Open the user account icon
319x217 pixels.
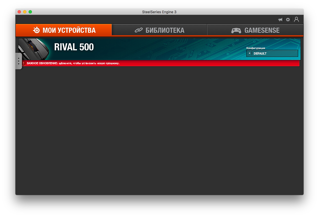pos(296,19)
